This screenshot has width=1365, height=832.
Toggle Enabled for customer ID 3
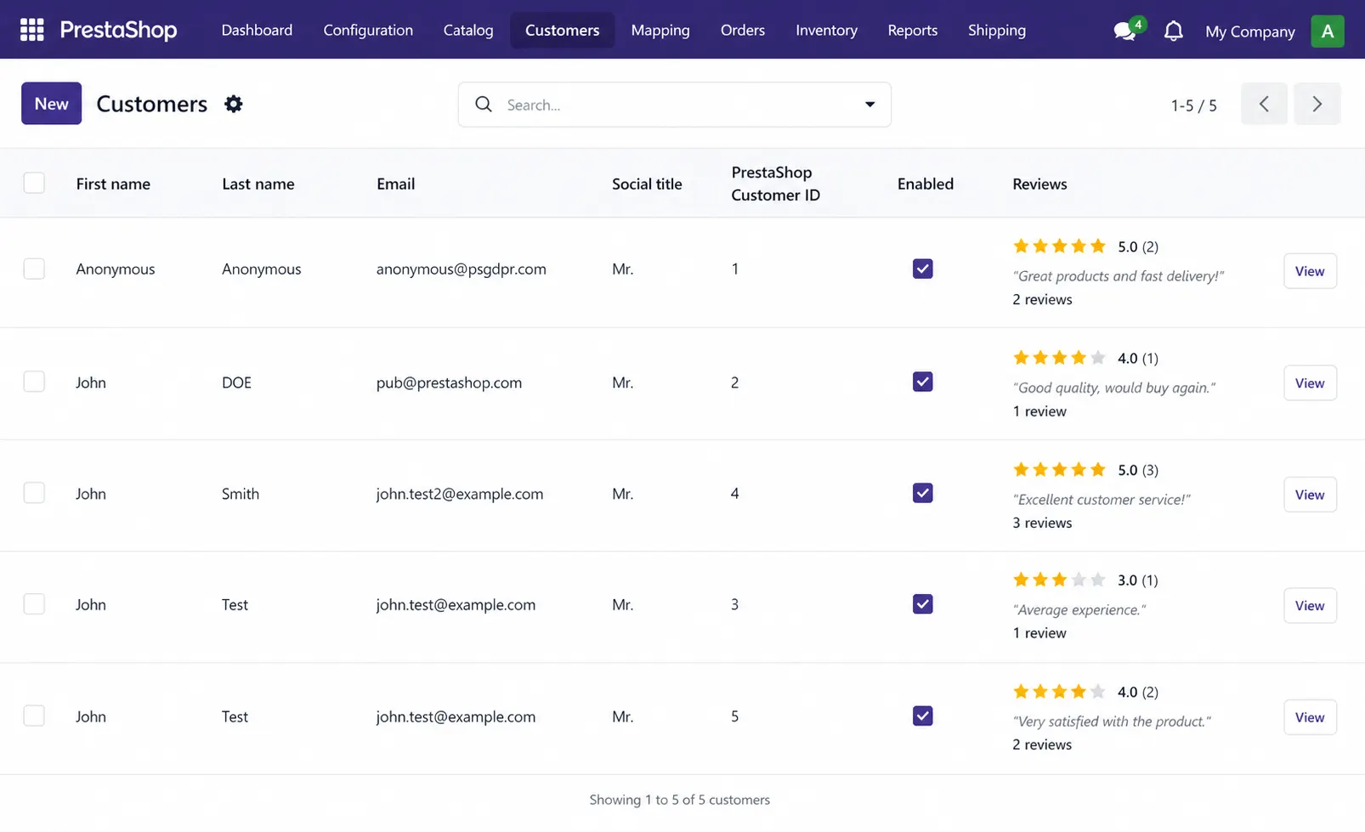pyautogui.click(x=922, y=604)
